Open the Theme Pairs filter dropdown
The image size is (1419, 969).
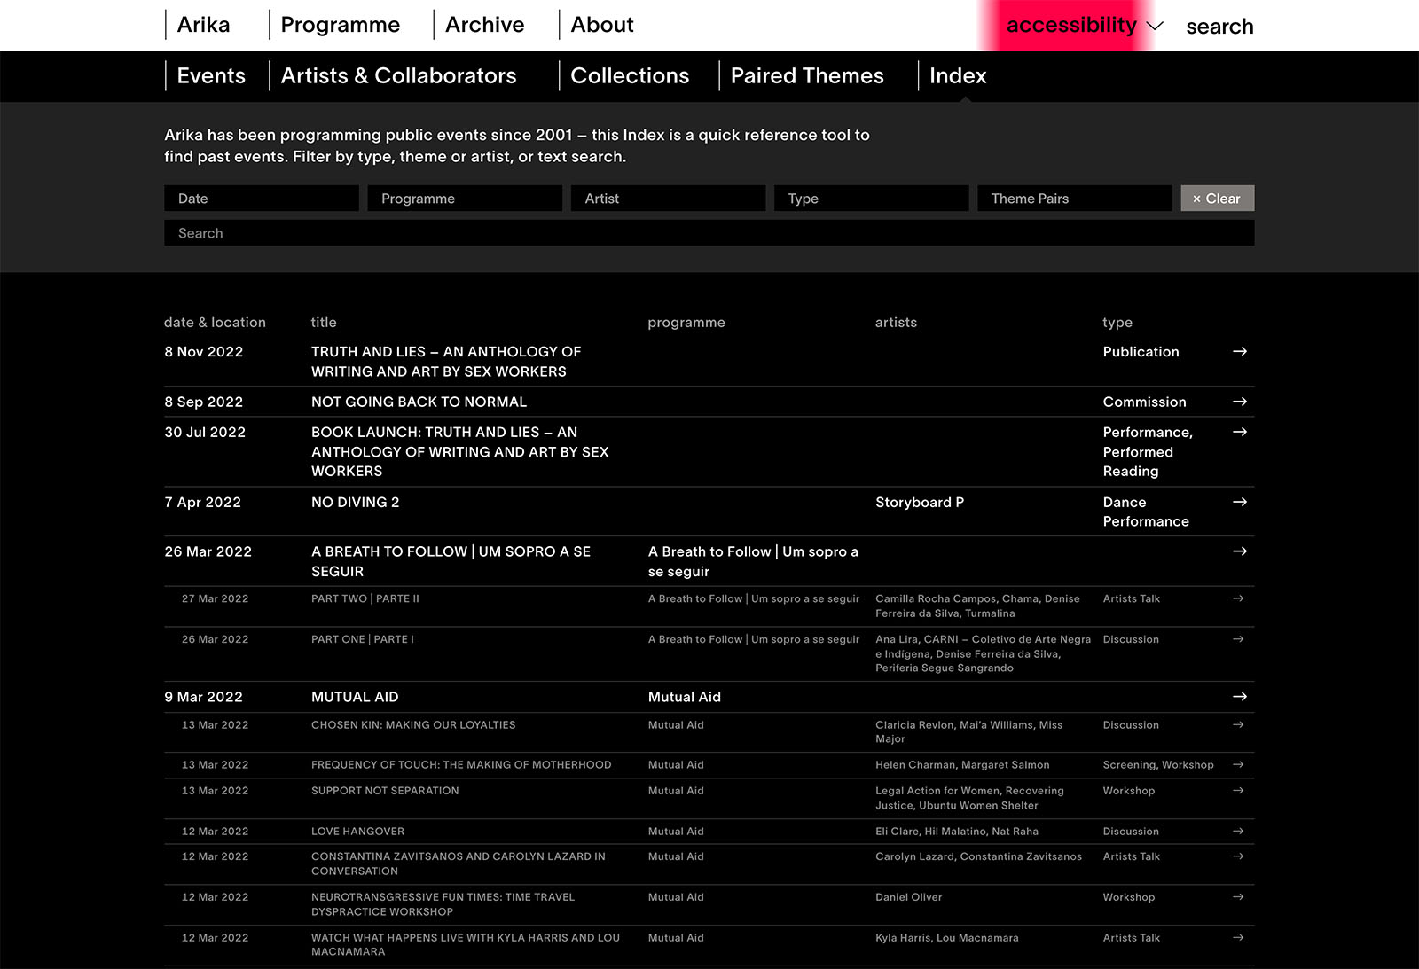pos(1075,199)
